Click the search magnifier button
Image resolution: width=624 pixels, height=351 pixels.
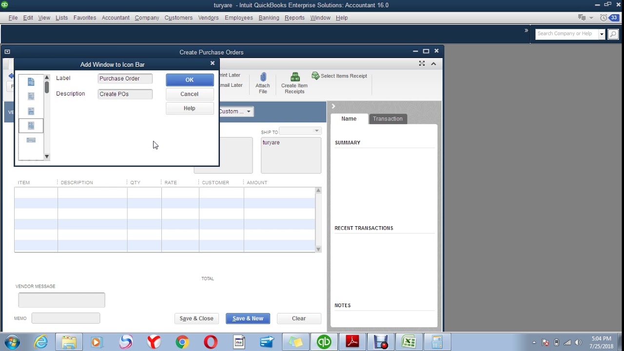[613, 34]
